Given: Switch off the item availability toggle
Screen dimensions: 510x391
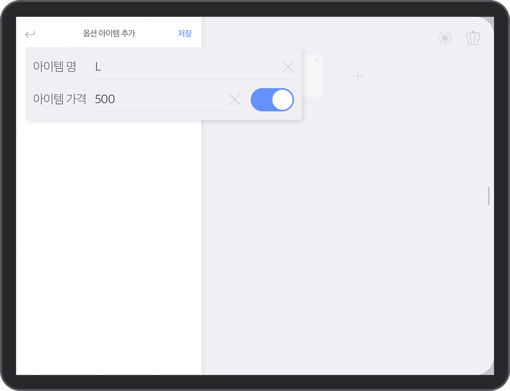Looking at the screenshot, I should pos(272,100).
